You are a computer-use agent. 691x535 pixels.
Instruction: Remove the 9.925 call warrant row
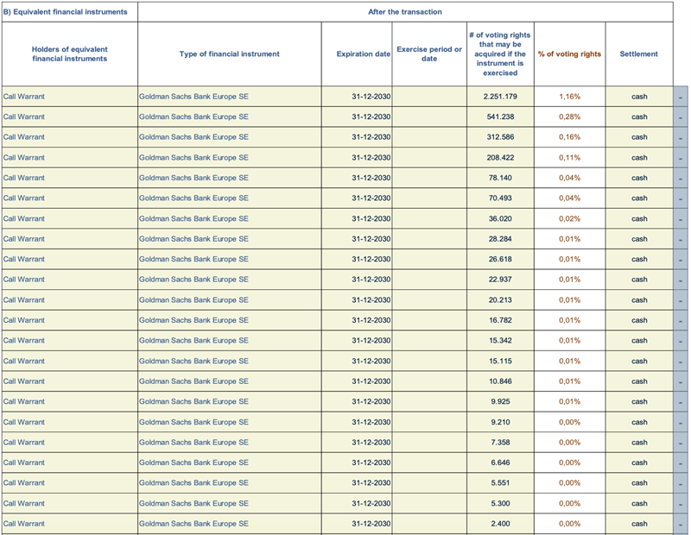point(681,401)
